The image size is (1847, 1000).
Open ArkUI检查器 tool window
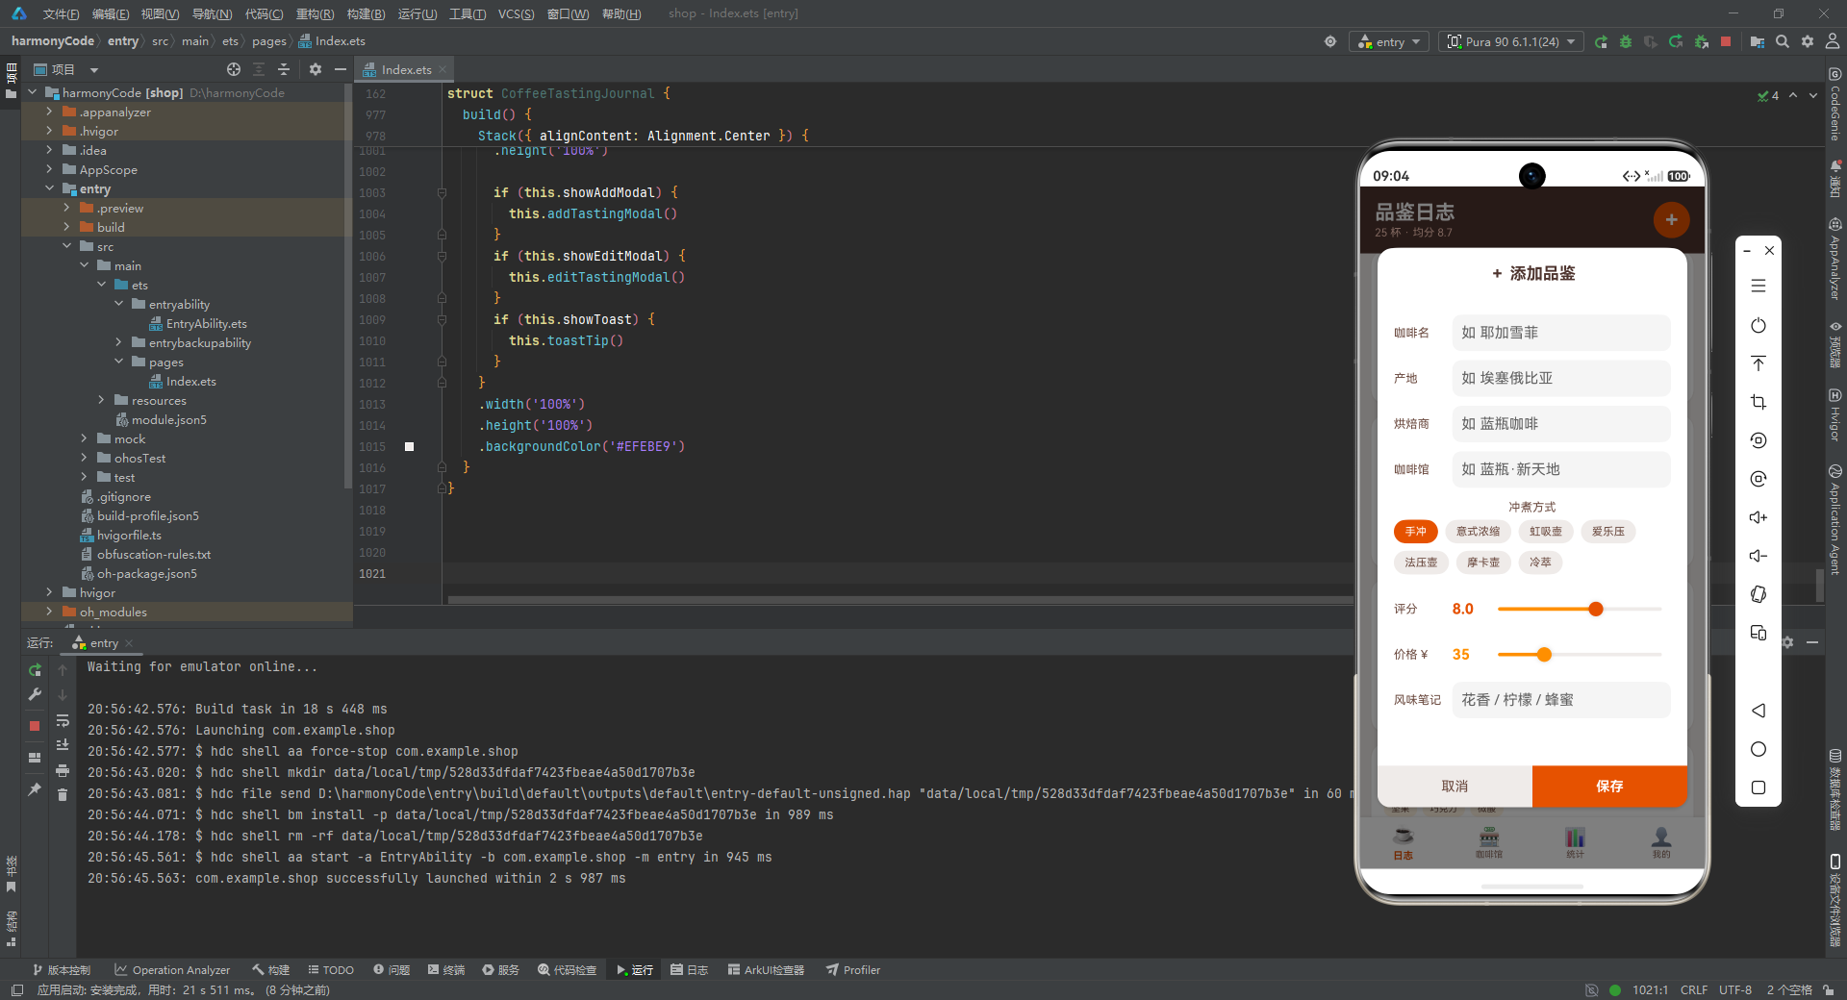pyautogui.click(x=766, y=969)
